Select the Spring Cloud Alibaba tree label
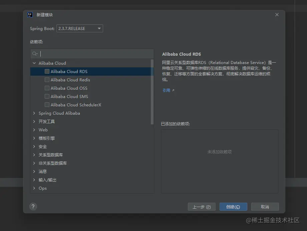This screenshot has width=307, height=231. pos(59,113)
